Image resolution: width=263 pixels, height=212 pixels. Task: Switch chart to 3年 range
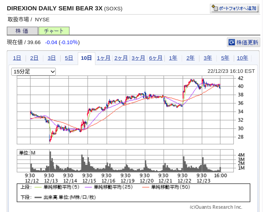coord(208,58)
